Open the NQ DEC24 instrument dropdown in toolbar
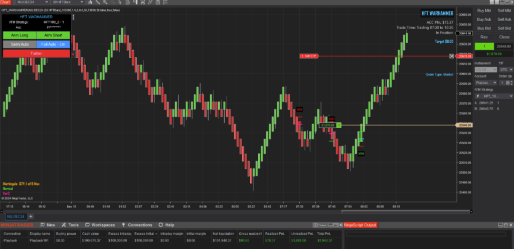Viewport: 514px width, 249px height. [33, 2]
